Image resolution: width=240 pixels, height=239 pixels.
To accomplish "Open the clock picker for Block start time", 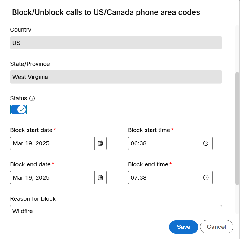I will pos(206,143).
